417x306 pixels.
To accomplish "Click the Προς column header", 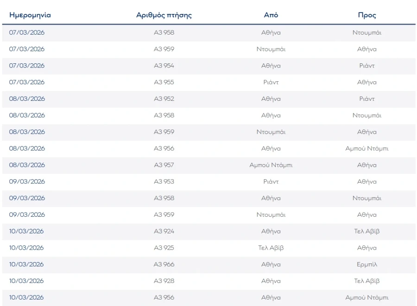I will (367, 15).
